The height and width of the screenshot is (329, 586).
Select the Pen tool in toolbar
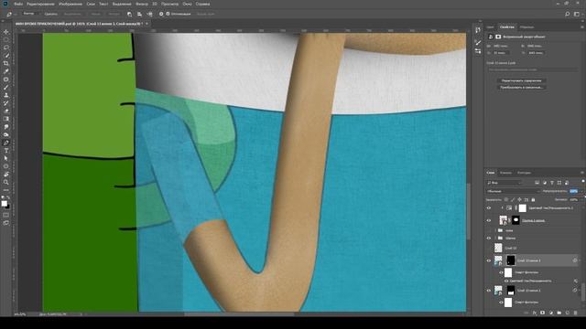pyautogui.click(x=6, y=143)
